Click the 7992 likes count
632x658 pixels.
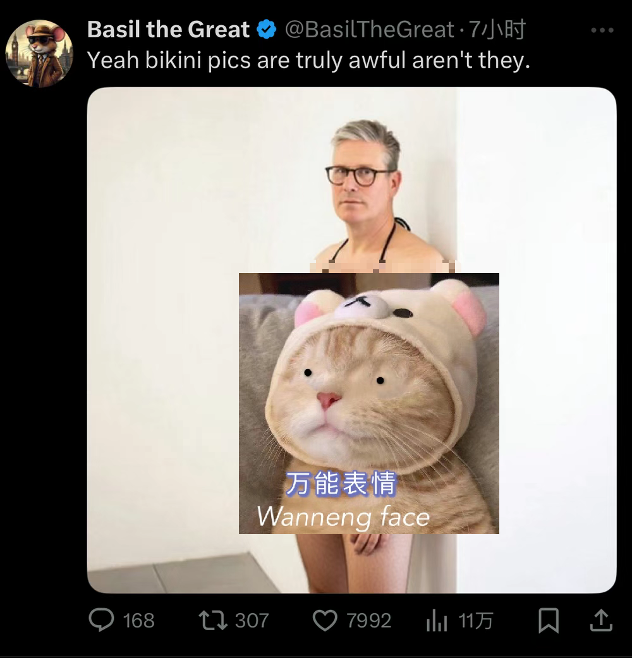(369, 621)
